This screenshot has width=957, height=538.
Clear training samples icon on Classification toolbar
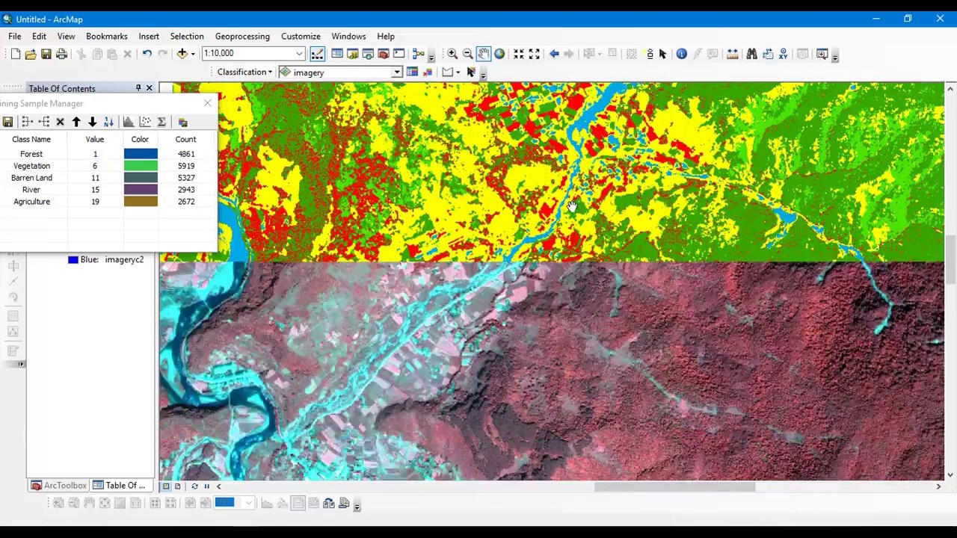(x=428, y=72)
